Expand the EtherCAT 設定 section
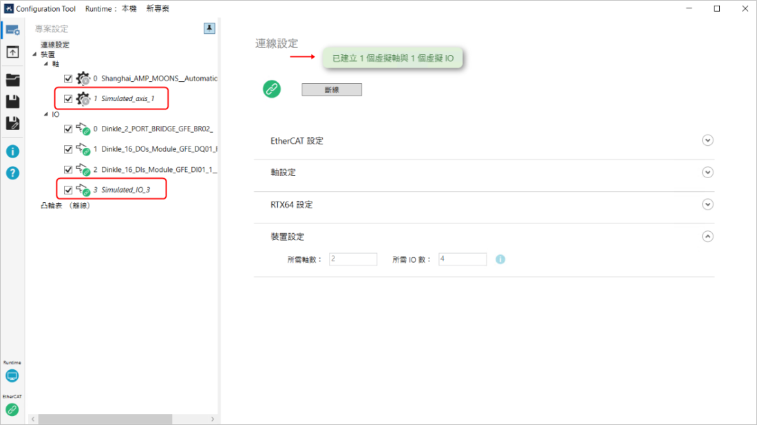757x425 pixels. point(707,140)
